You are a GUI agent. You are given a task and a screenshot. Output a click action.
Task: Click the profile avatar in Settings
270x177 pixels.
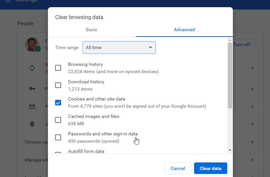click(x=32, y=44)
